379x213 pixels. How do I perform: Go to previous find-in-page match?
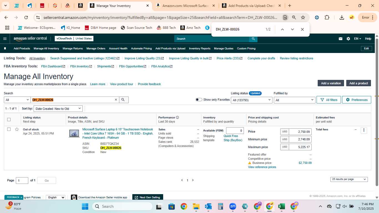coord(282,29)
